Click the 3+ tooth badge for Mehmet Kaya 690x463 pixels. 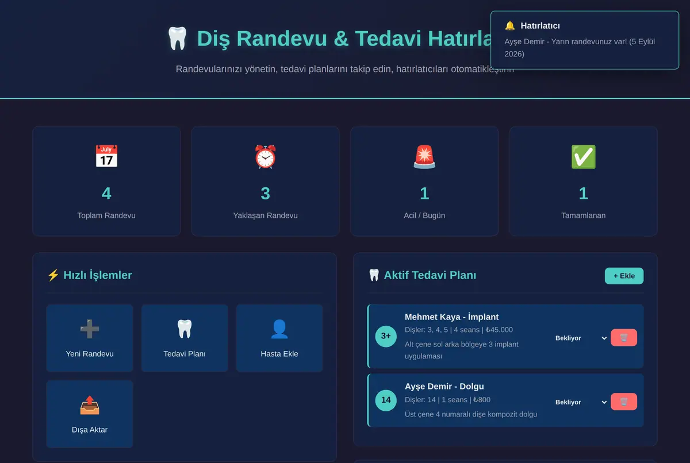[386, 336]
